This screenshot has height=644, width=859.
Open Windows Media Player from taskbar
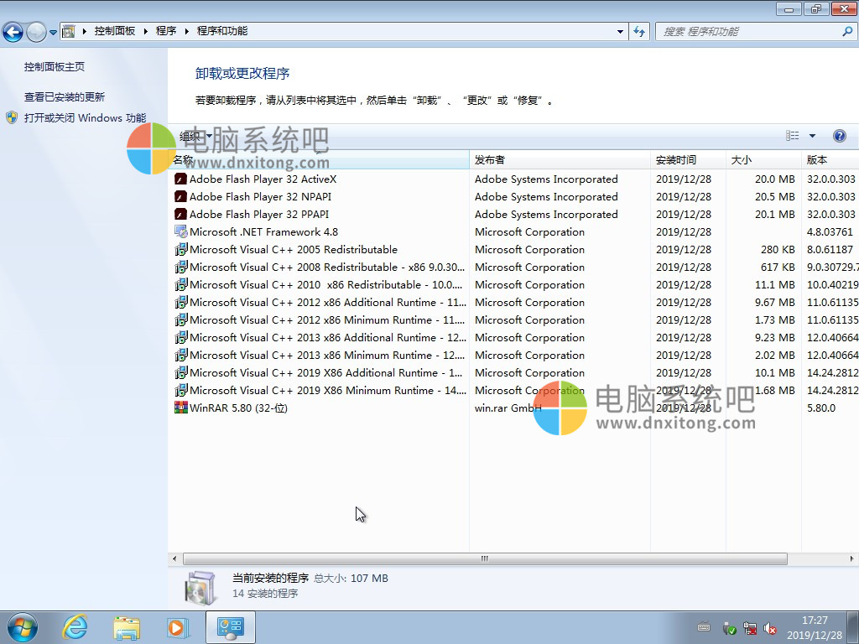click(x=177, y=626)
